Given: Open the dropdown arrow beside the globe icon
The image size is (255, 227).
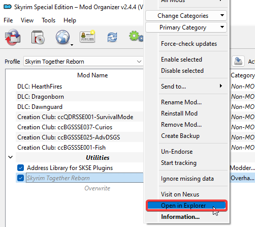Looking at the screenshot, I should click(x=72, y=45).
